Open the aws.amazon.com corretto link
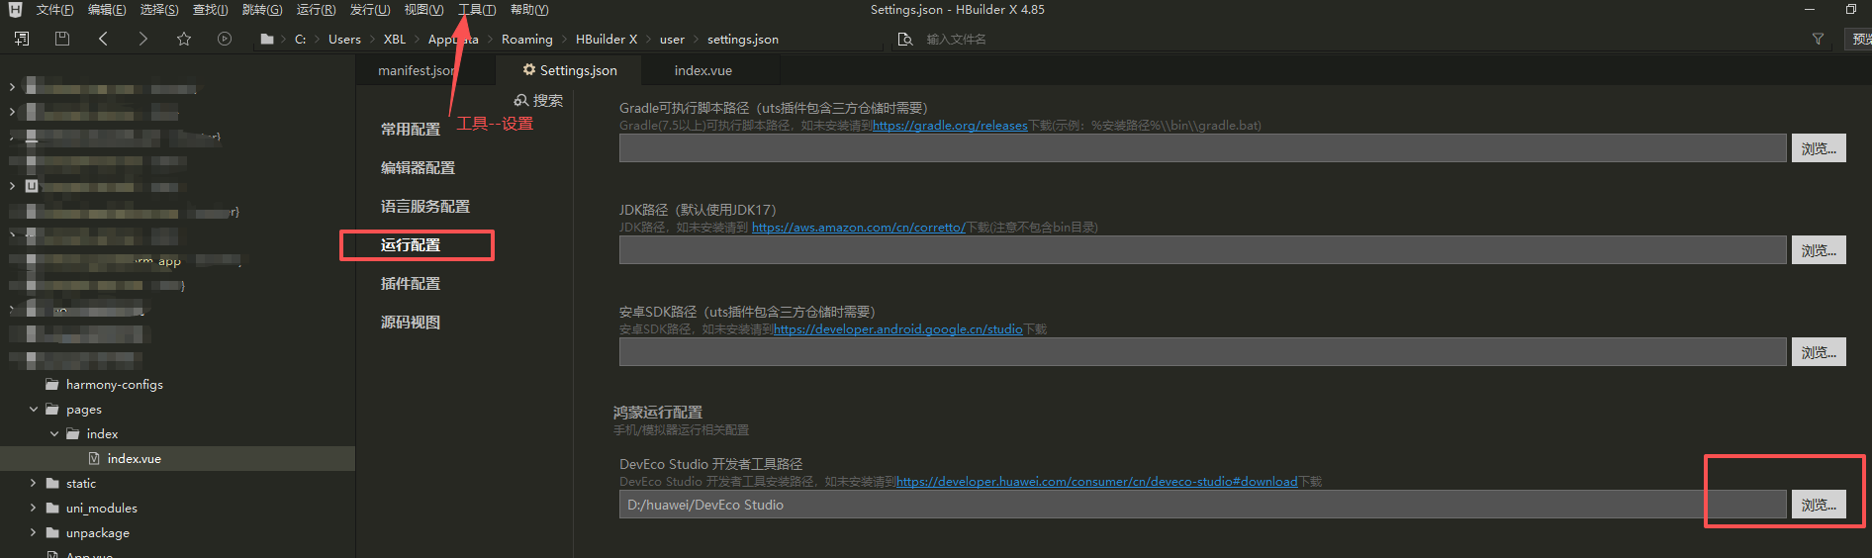Screen dimensions: 1872x558 (x=858, y=228)
